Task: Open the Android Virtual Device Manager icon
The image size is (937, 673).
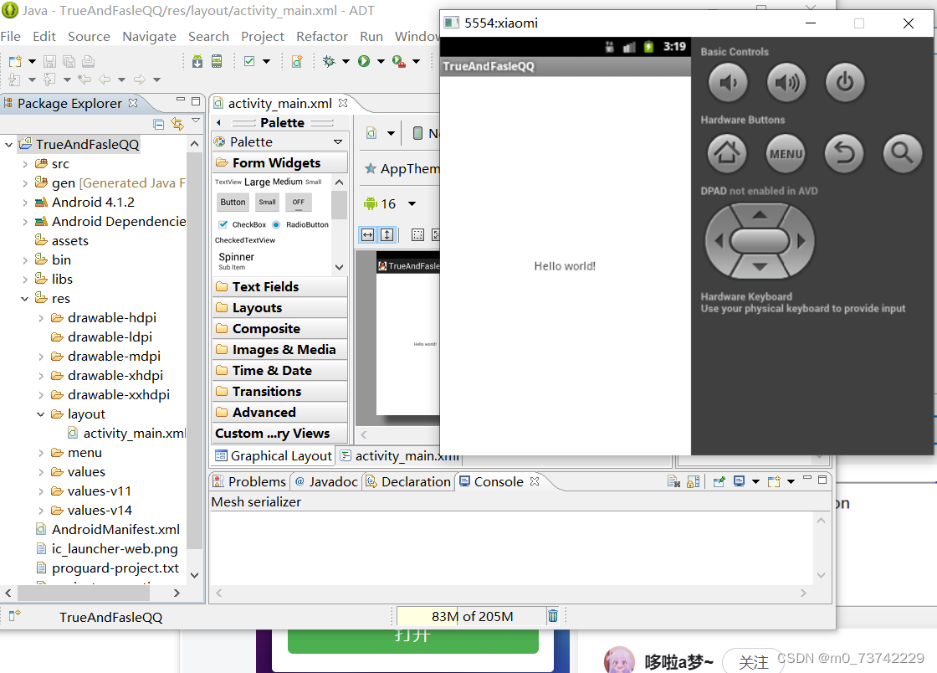Action: click(x=217, y=61)
